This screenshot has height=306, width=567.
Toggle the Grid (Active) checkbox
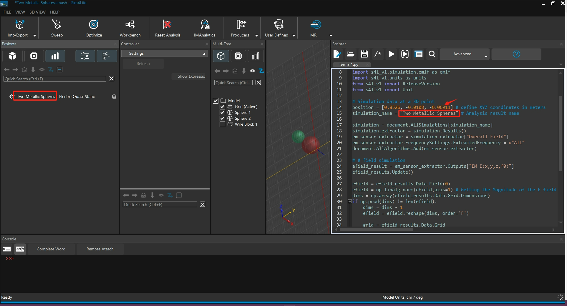coord(223,107)
